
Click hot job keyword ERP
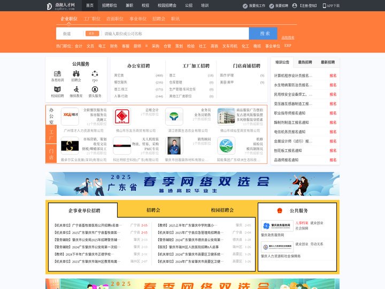point(288,45)
